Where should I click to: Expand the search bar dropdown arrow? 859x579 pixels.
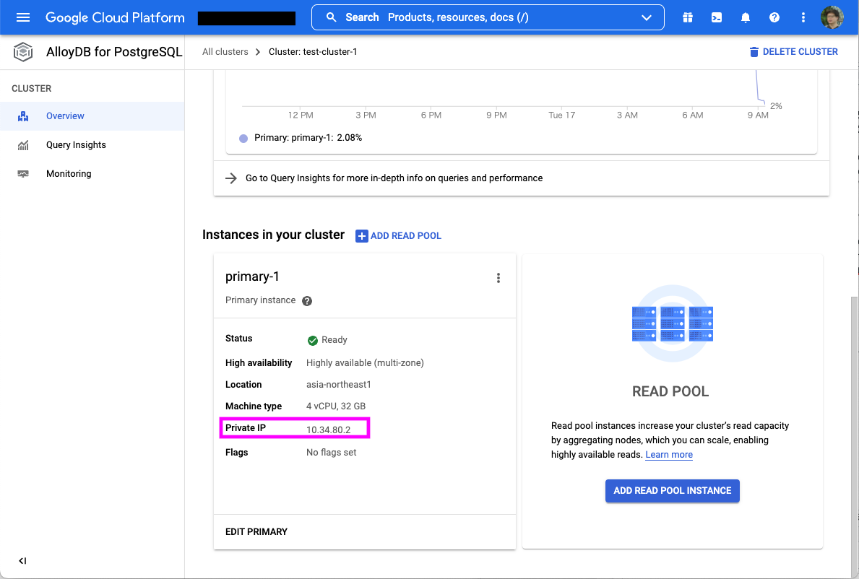pyautogui.click(x=647, y=17)
